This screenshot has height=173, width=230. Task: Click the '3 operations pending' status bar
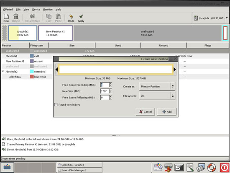pyautogui.click(x=115, y=159)
